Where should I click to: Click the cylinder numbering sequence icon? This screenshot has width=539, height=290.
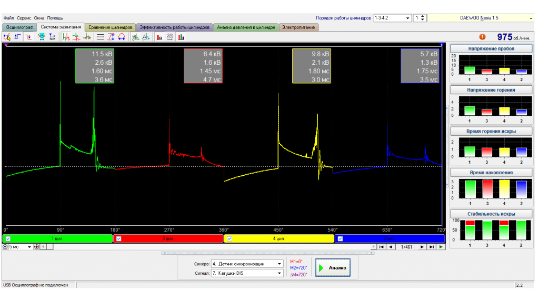pyautogui.click(x=52, y=37)
